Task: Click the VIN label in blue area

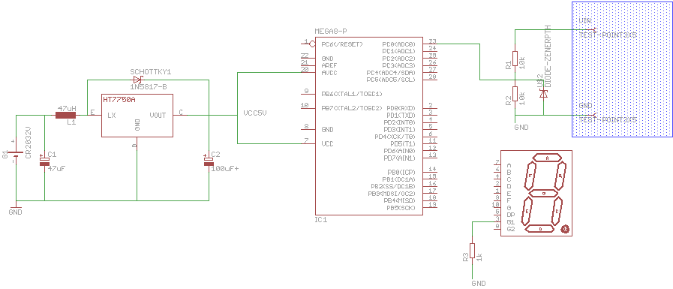Action: pos(584,20)
